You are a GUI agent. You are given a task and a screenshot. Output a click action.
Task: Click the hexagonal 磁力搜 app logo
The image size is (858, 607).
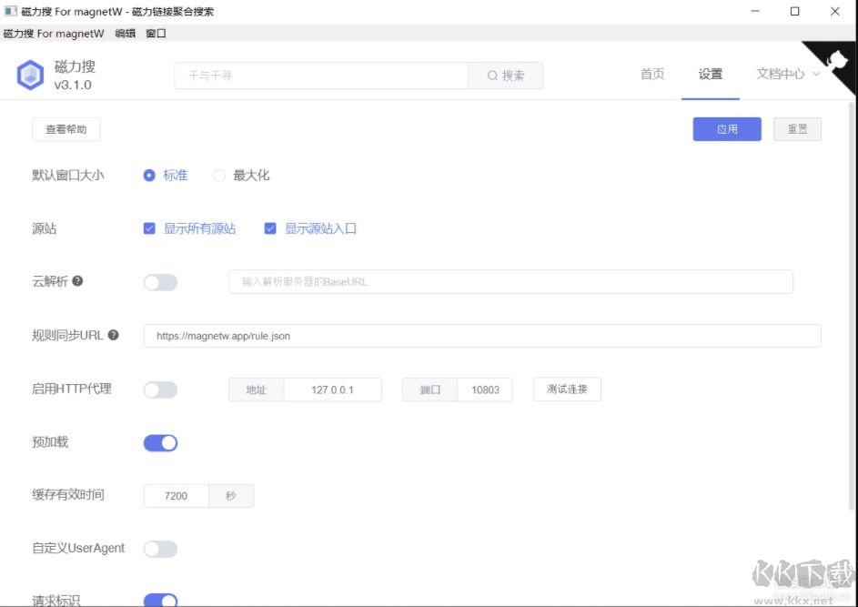point(30,74)
